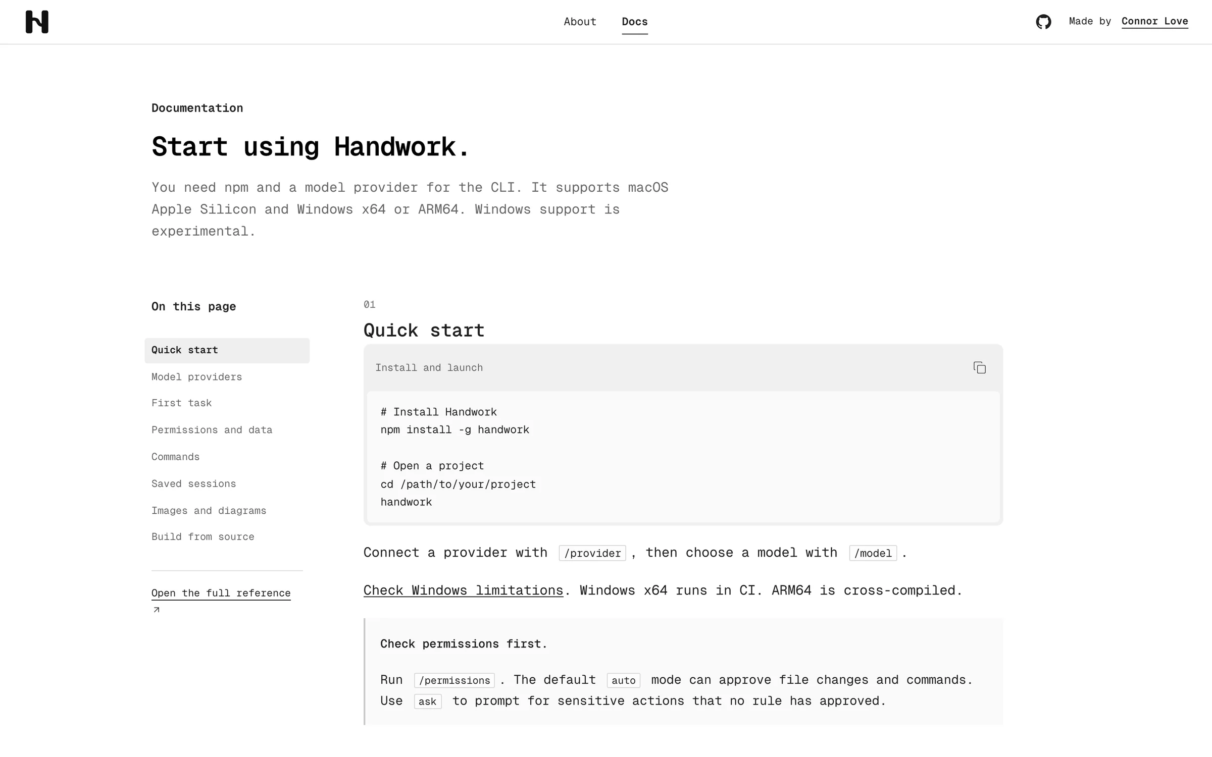Select the Docs nav item

pyautogui.click(x=635, y=22)
